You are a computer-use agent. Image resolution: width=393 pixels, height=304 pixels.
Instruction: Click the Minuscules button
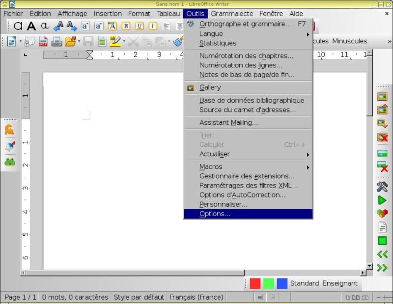[x=349, y=41]
